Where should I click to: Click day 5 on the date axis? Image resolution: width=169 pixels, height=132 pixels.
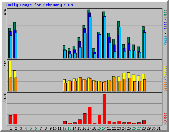(x=31, y=128)
